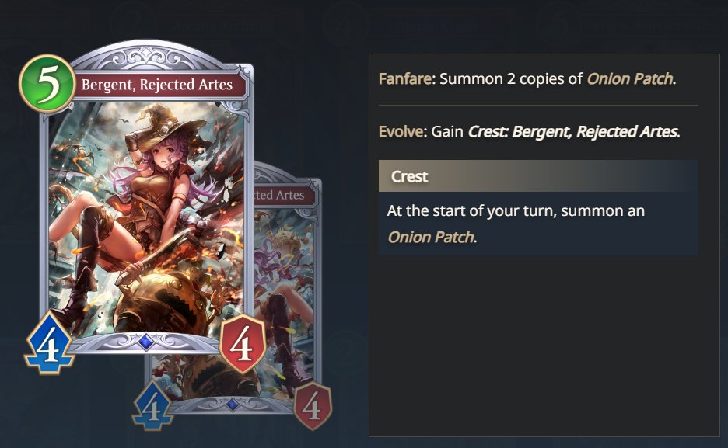Click the blue gem on front card frame
This screenshot has height=448, width=728.
pos(145,342)
